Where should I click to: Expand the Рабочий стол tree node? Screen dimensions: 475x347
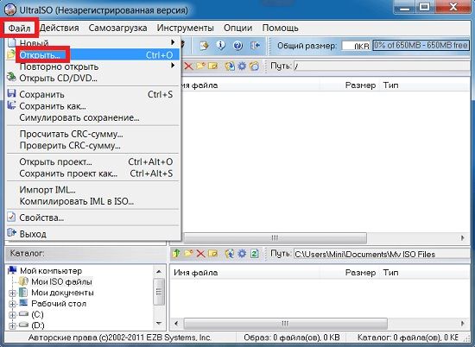click(12, 304)
